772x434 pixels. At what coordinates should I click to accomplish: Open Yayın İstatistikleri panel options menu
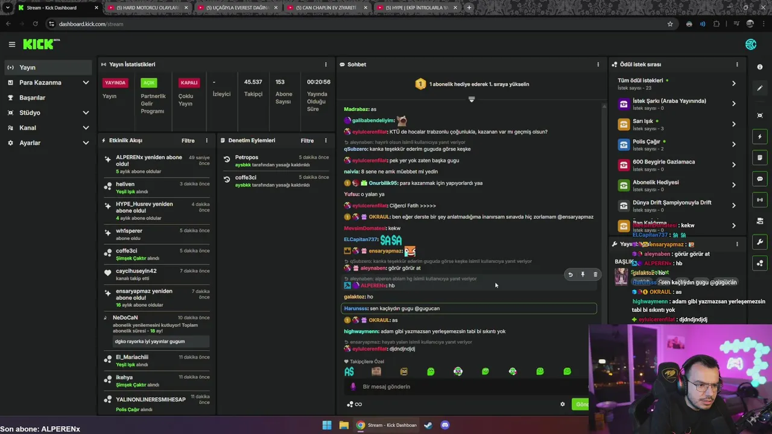pos(326,64)
